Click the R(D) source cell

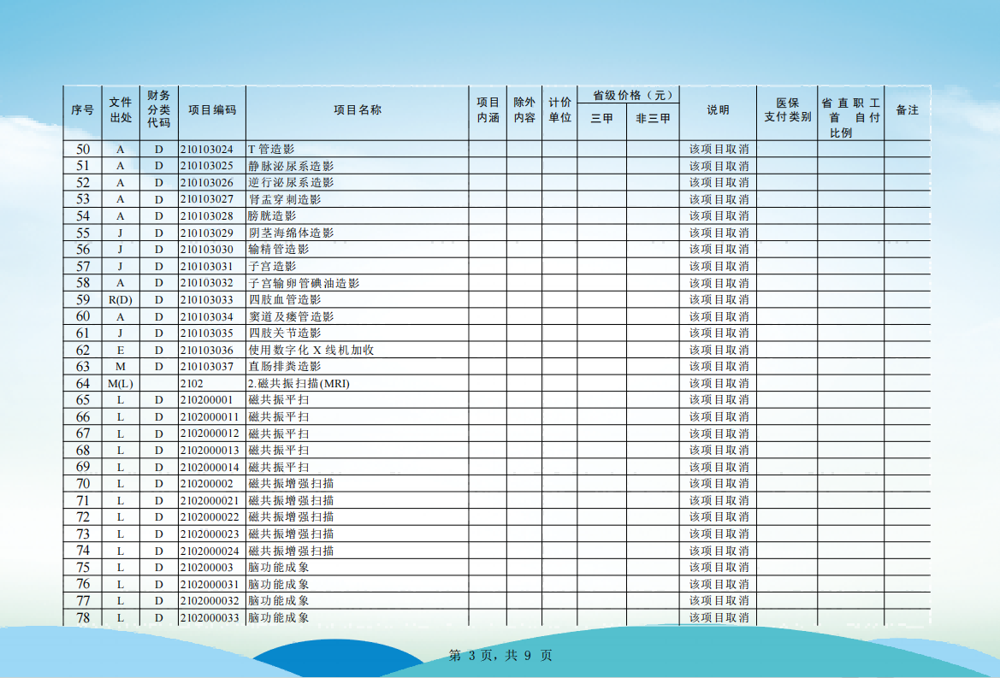pos(120,300)
